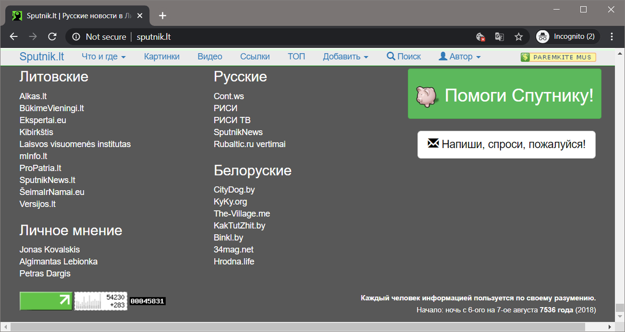
Task: Click the green arrow counter button
Action: 46,301
